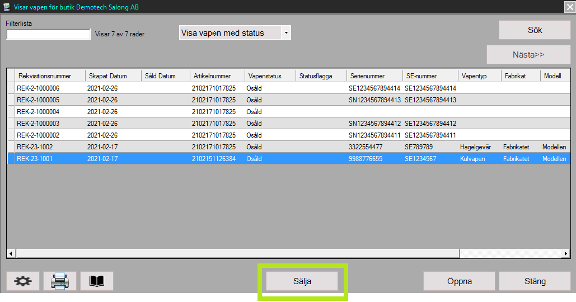Click the horizontal scrollbar right arrow
This screenshot has height=302, width=576.
566,254
